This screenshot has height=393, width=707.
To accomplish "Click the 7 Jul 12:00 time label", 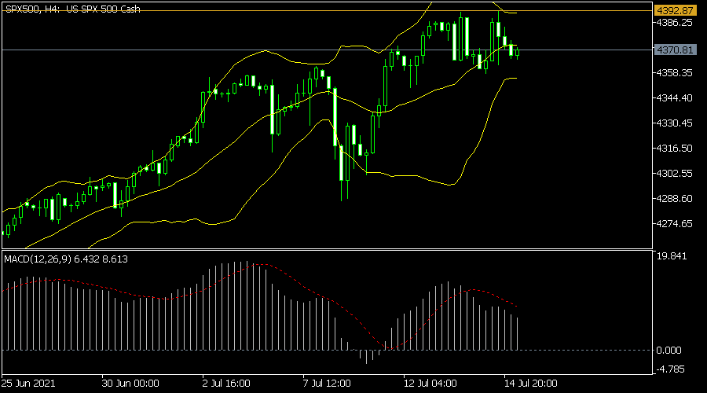I will click(327, 383).
